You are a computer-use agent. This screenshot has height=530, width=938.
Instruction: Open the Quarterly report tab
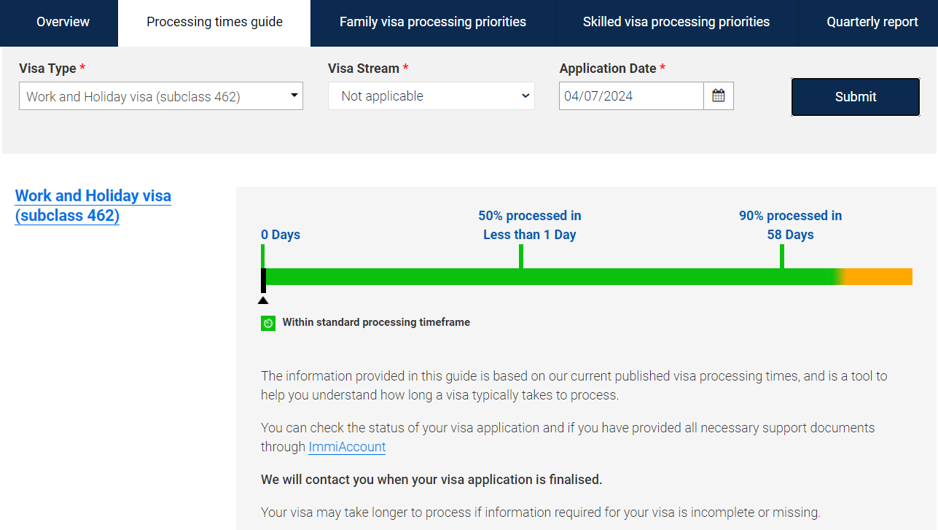tap(872, 22)
